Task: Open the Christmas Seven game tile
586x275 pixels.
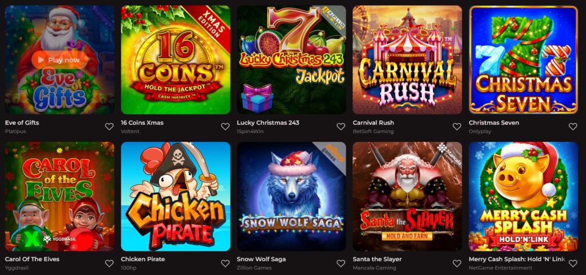Action: point(524,59)
